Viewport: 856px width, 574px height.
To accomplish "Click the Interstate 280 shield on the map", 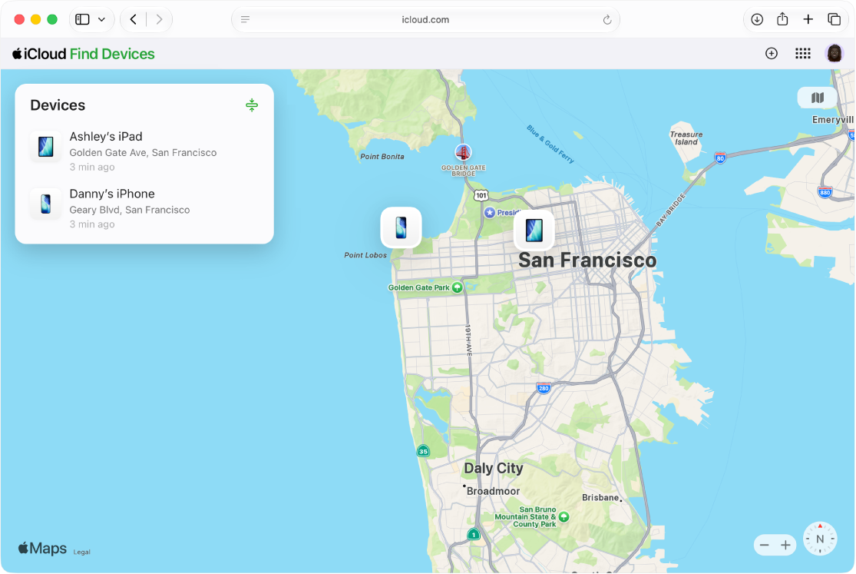I will (544, 388).
